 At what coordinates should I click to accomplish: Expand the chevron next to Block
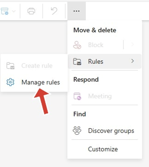pyautogui.click(x=132, y=45)
